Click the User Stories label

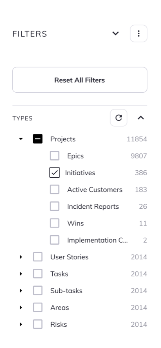coord(69,257)
